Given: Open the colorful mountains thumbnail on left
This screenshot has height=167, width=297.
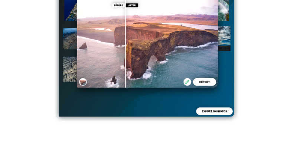Looking at the screenshot, I should pyautogui.click(x=70, y=39).
